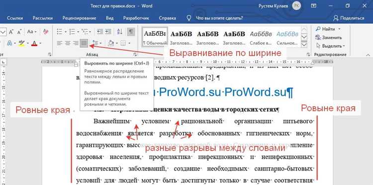
Task: Switch to the Разработчик tab
Action: click(x=136, y=18)
